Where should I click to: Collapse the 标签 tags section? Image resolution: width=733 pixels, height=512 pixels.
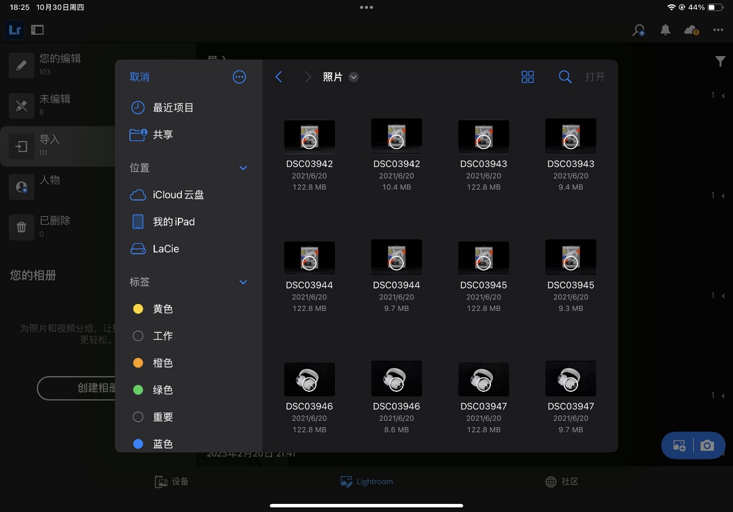tap(243, 283)
